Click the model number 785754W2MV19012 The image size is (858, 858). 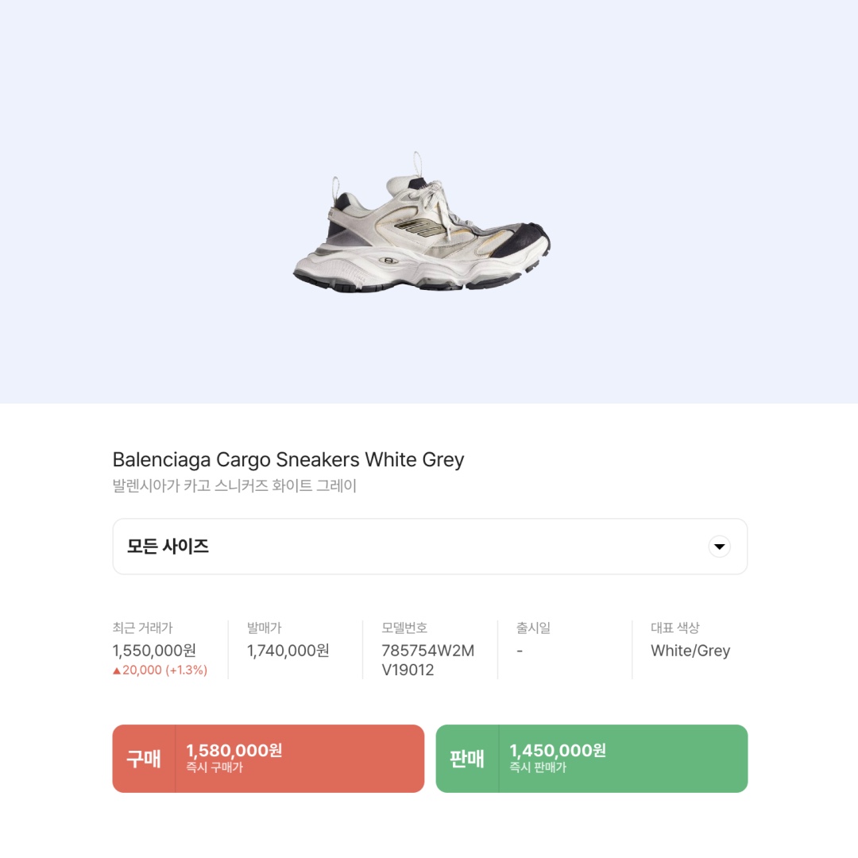click(x=428, y=660)
